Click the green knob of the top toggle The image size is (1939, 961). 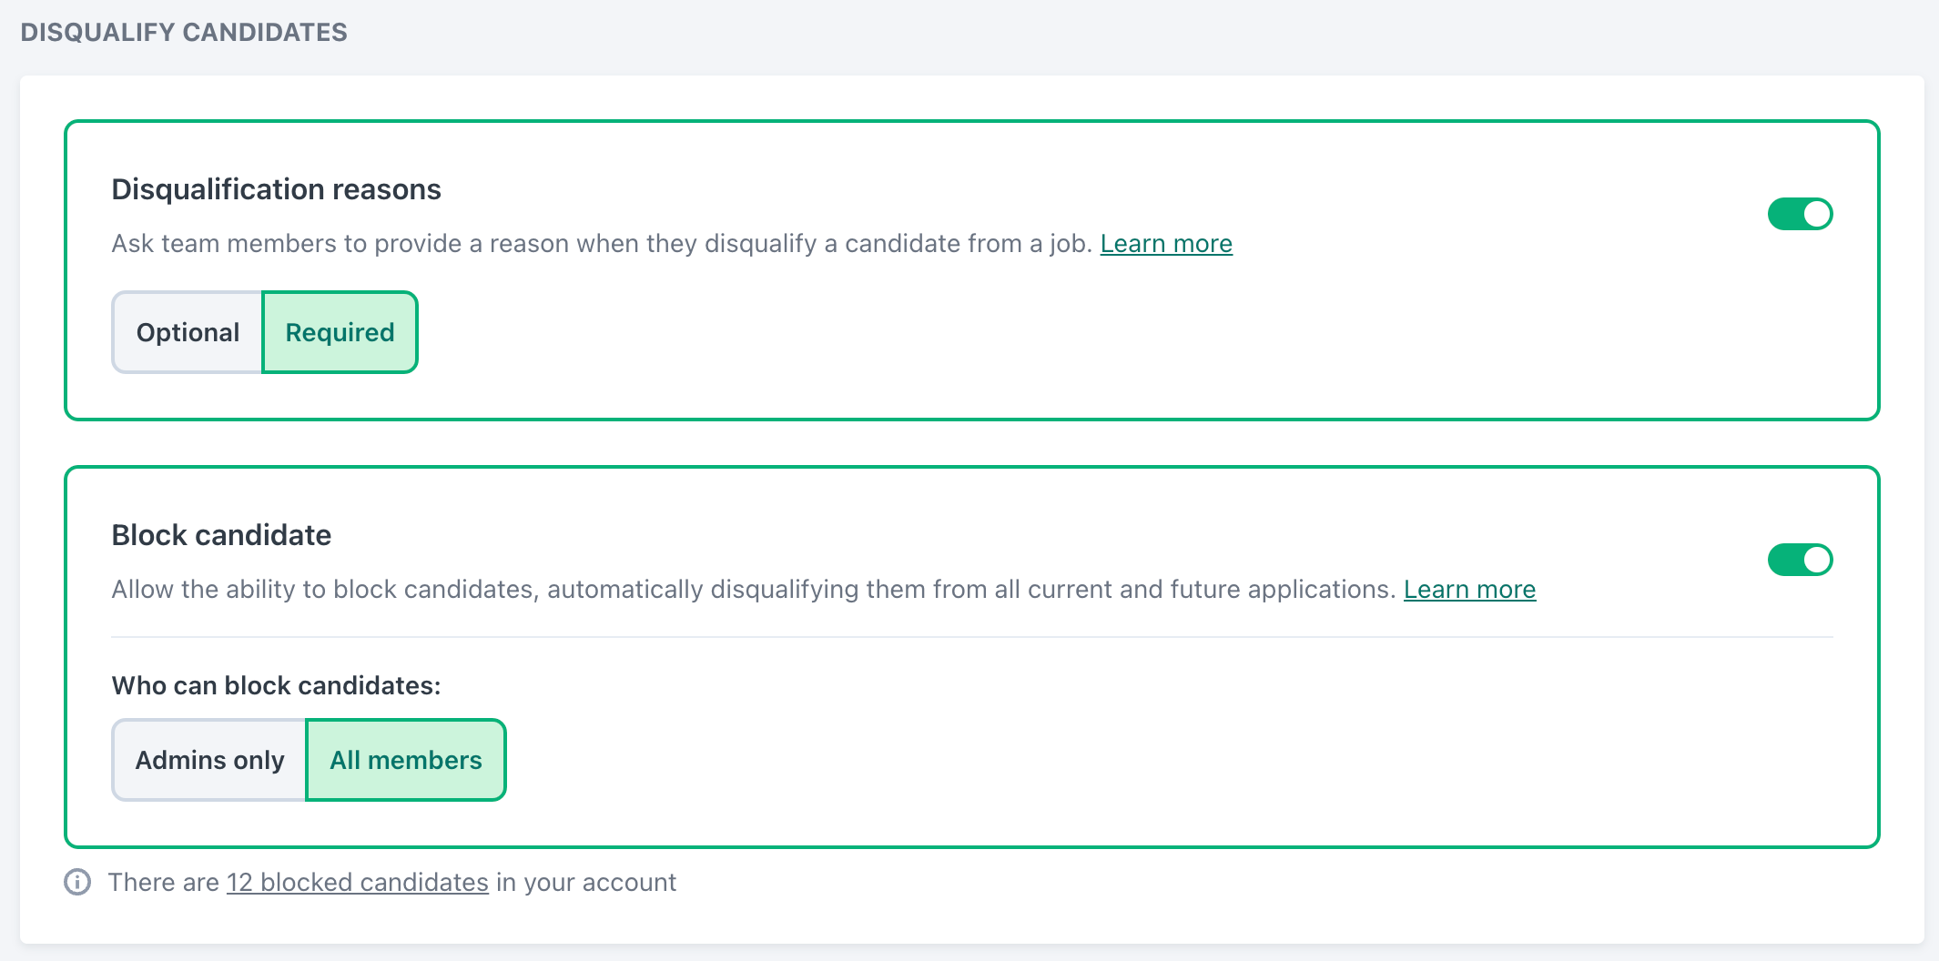(x=1815, y=213)
